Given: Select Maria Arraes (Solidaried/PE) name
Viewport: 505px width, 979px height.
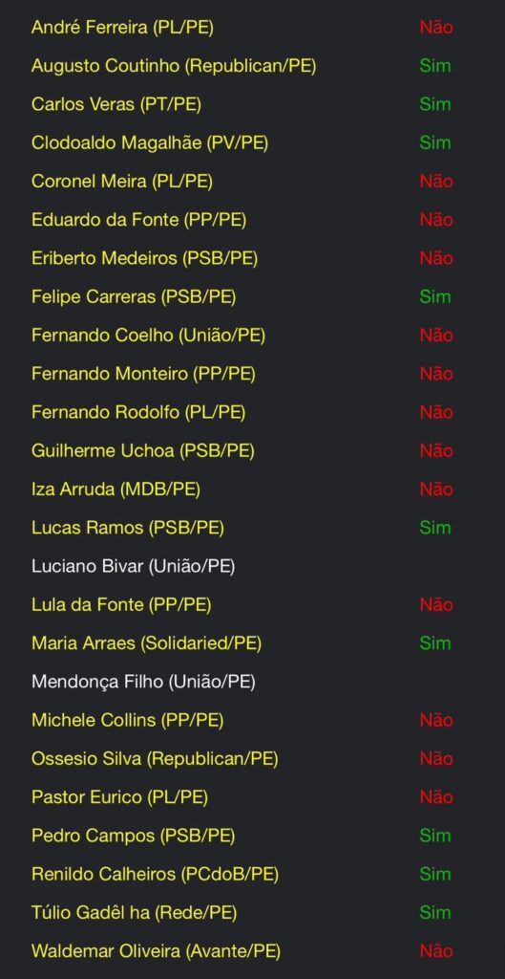Looking at the screenshot, I should pos(146,643).
